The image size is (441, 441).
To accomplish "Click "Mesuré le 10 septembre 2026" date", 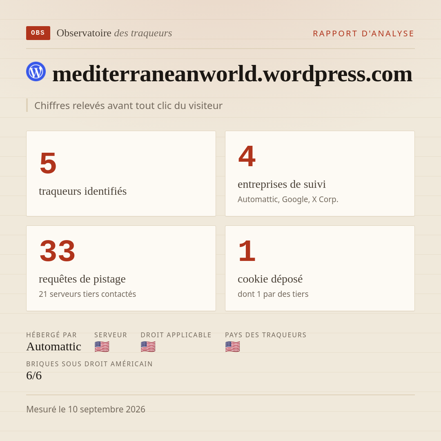I will (x=85, y=409).
